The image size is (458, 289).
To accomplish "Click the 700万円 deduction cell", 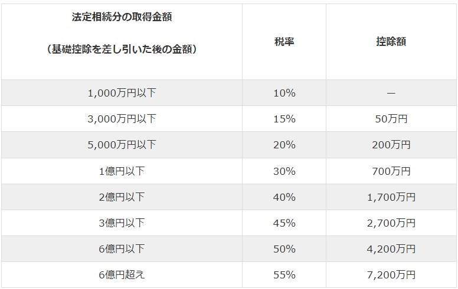I will (x=391, y=171).
